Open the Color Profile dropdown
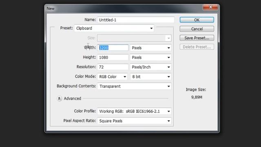261x147 pixels. tap(134, 111)
